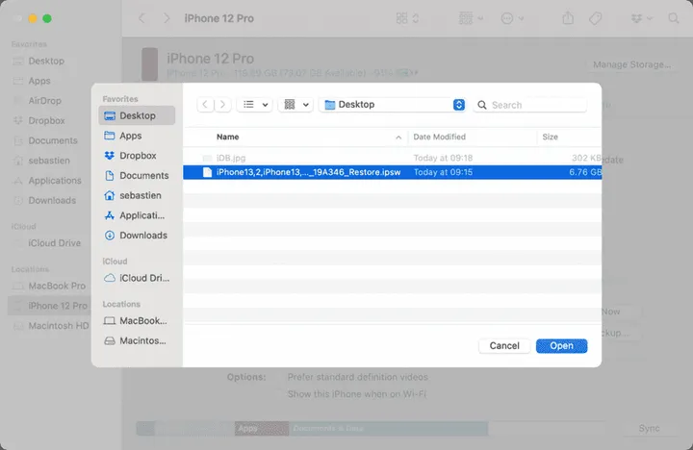The width and height of the screenshot is (693, 450).
Task: Click the back arrow in file dialog
Action: tap(205, 105)
